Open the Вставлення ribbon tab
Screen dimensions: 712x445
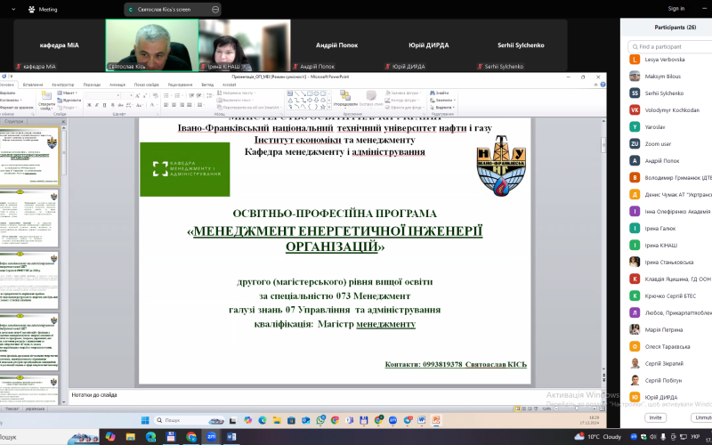click(33, 85)
